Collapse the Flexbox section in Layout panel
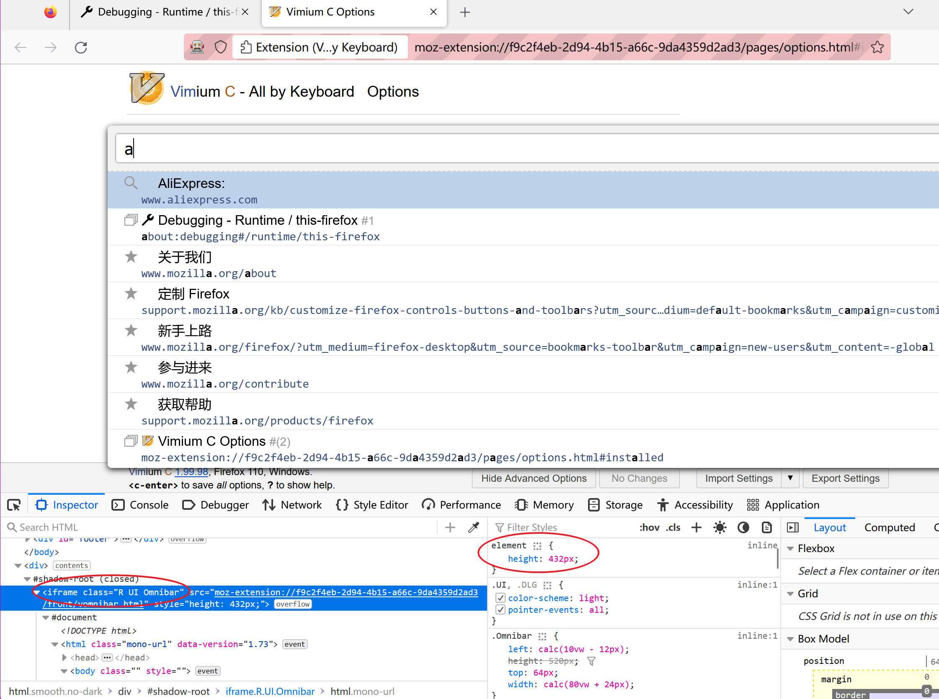This screenshot has width=939, height=699. 791,548
